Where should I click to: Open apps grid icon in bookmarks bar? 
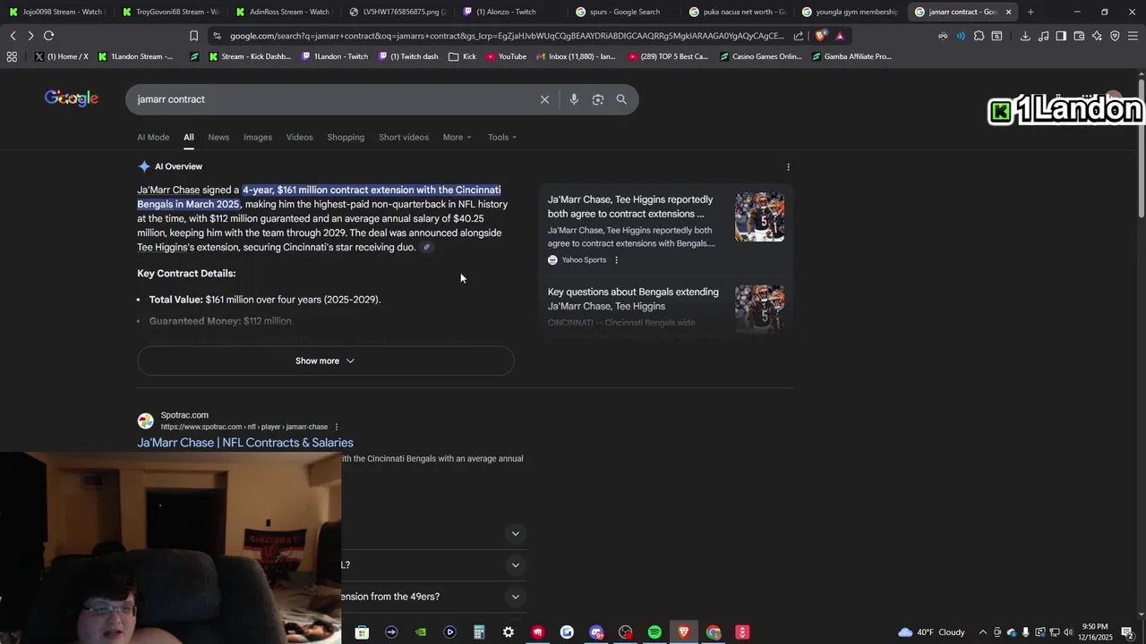point(12,56)
